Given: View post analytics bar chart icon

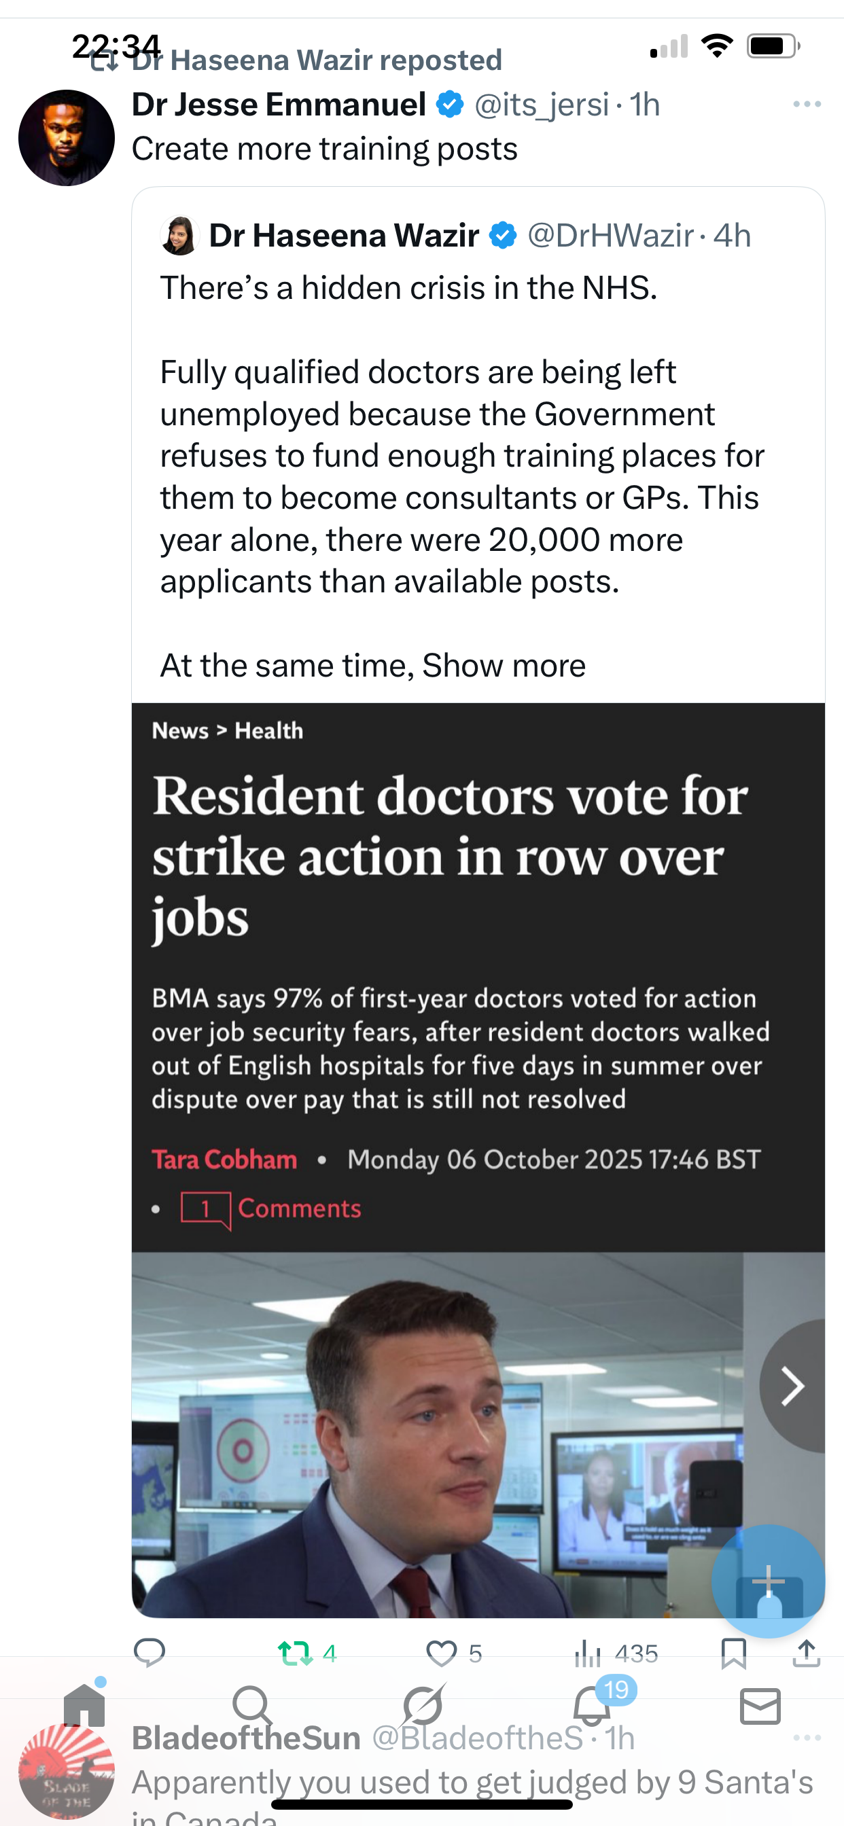Looking at the screenshot, I should click(587, 1653).
